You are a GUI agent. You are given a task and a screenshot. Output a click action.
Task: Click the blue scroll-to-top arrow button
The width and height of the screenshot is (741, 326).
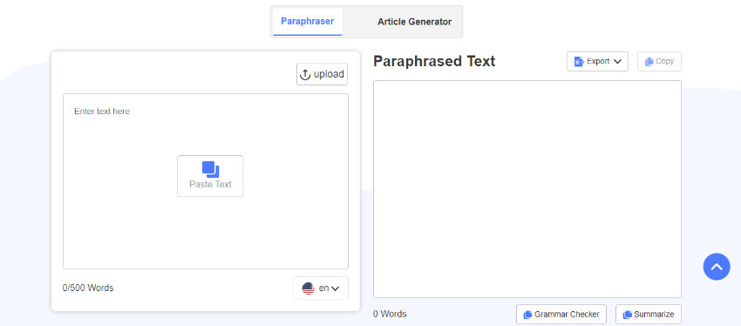[717, 267]
